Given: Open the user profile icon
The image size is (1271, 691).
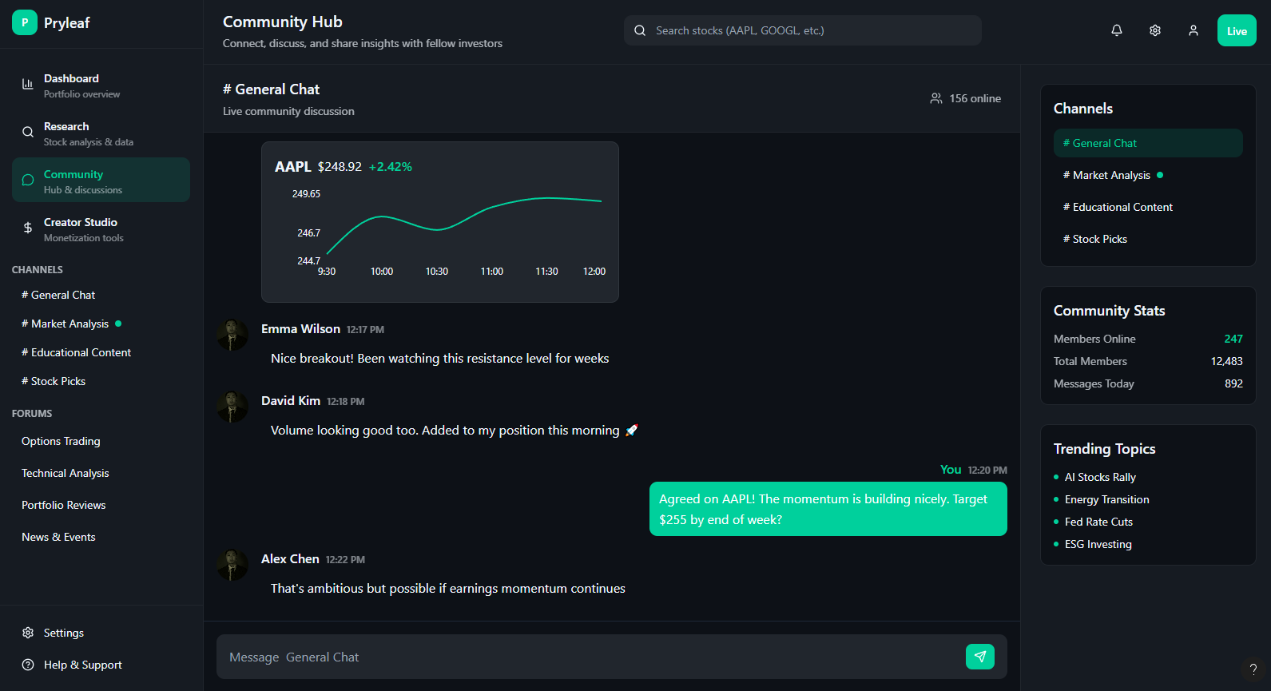Looking at the screenshot, I should tap(1194, 30).
